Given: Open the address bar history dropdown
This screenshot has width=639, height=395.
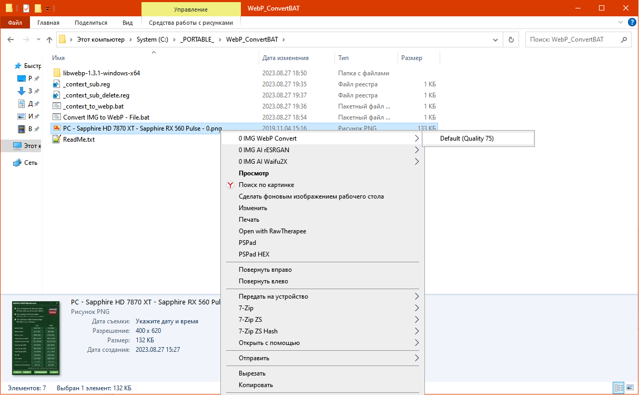Looking at the screenshot, I should tap(495, 39).
